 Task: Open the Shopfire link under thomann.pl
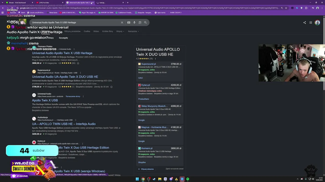click(x=142, y=163)
